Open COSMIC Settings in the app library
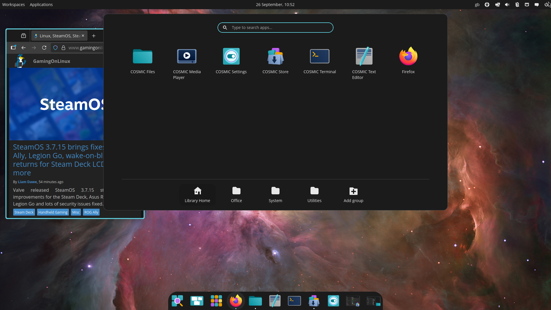The height and width of the screenshot is (310, 551). [231, 61]
